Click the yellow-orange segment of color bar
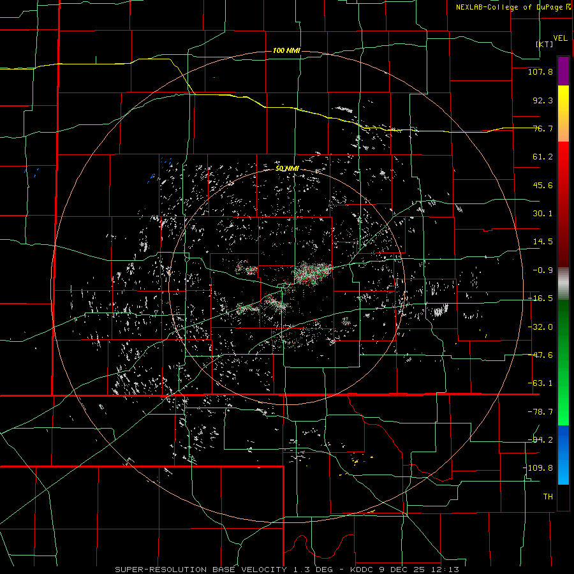Viewport: 574px width, 574px height. pos(563,114)
